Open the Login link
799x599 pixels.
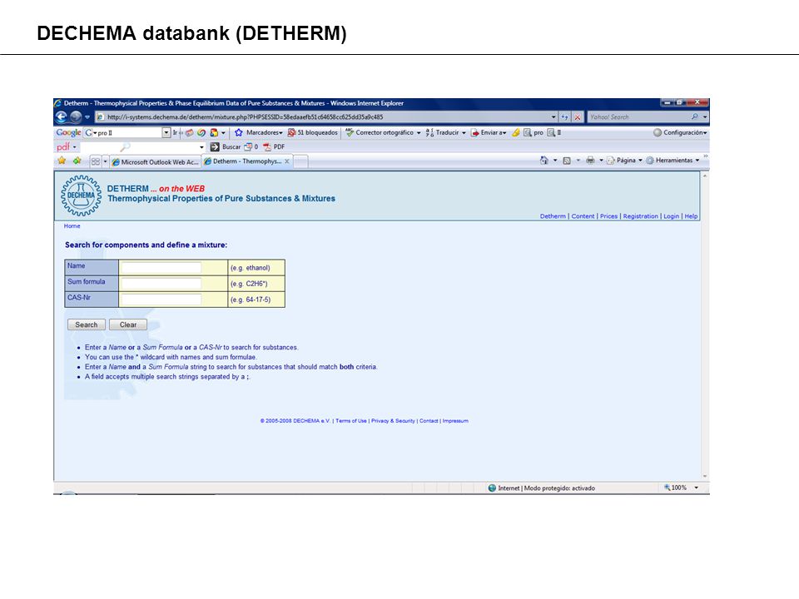tap(671, 216)
